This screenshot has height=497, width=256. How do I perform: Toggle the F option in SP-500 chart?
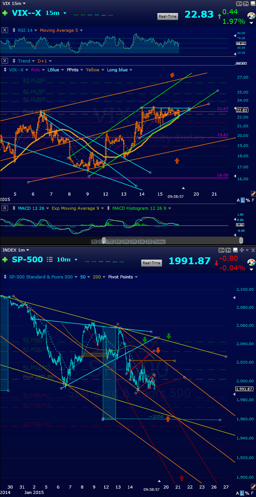click(253, 493)
